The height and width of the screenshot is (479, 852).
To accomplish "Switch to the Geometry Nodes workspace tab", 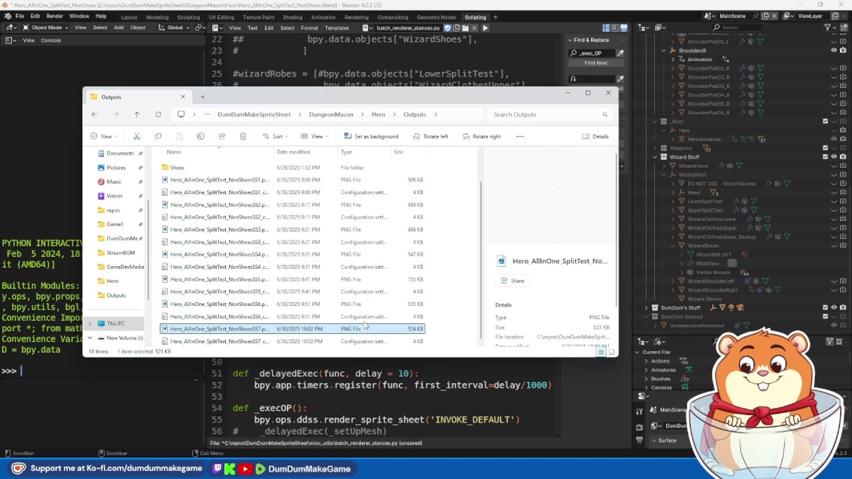I will click(436, 17).
